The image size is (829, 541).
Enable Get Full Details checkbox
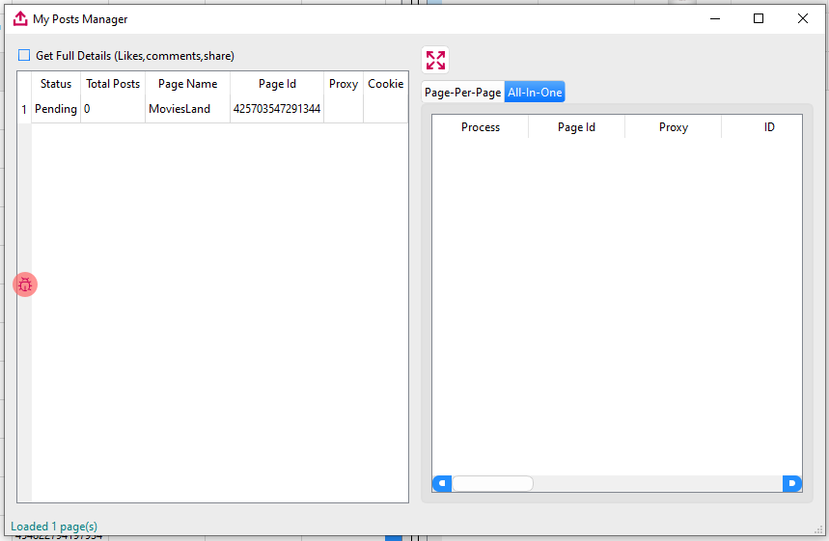click(x=24, y=56)
